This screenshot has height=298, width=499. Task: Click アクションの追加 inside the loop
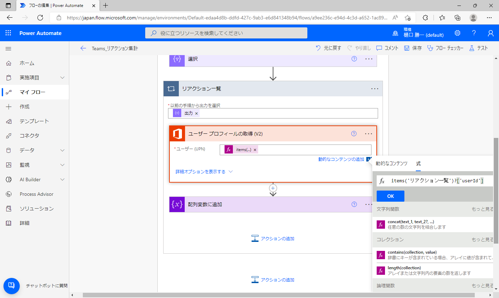[273, 238]
